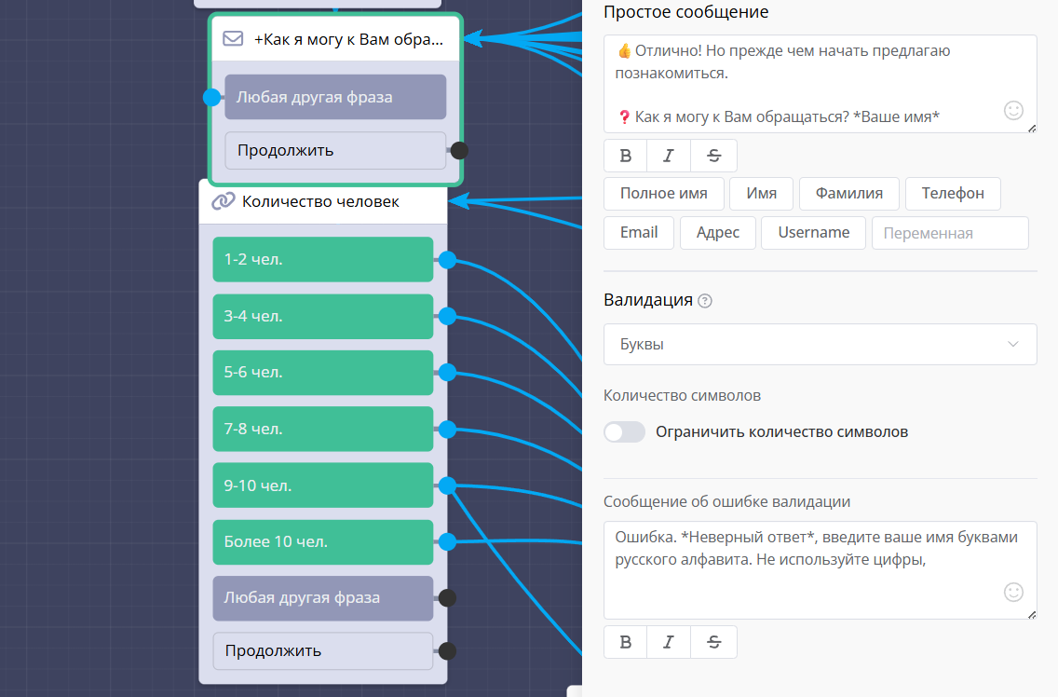Open the Буквы validation dropdown
The image size is (1058, 697).
click(820, 344)
